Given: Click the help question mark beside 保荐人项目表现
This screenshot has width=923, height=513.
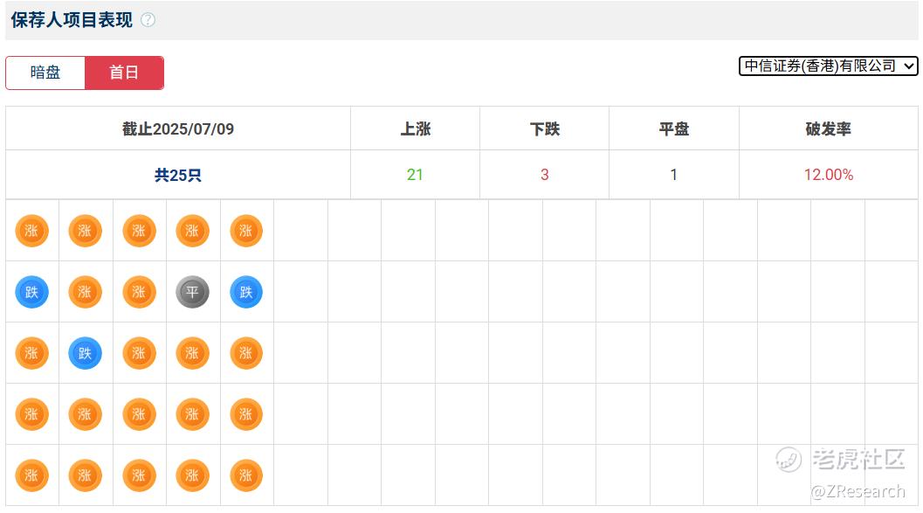Looking at the screenshot, I should pos(148,20).
